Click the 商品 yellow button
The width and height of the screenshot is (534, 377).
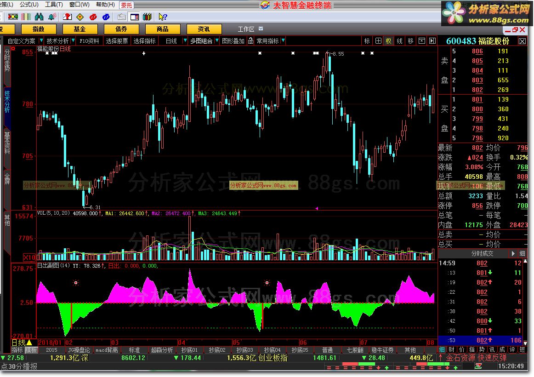tap(162, 29)
